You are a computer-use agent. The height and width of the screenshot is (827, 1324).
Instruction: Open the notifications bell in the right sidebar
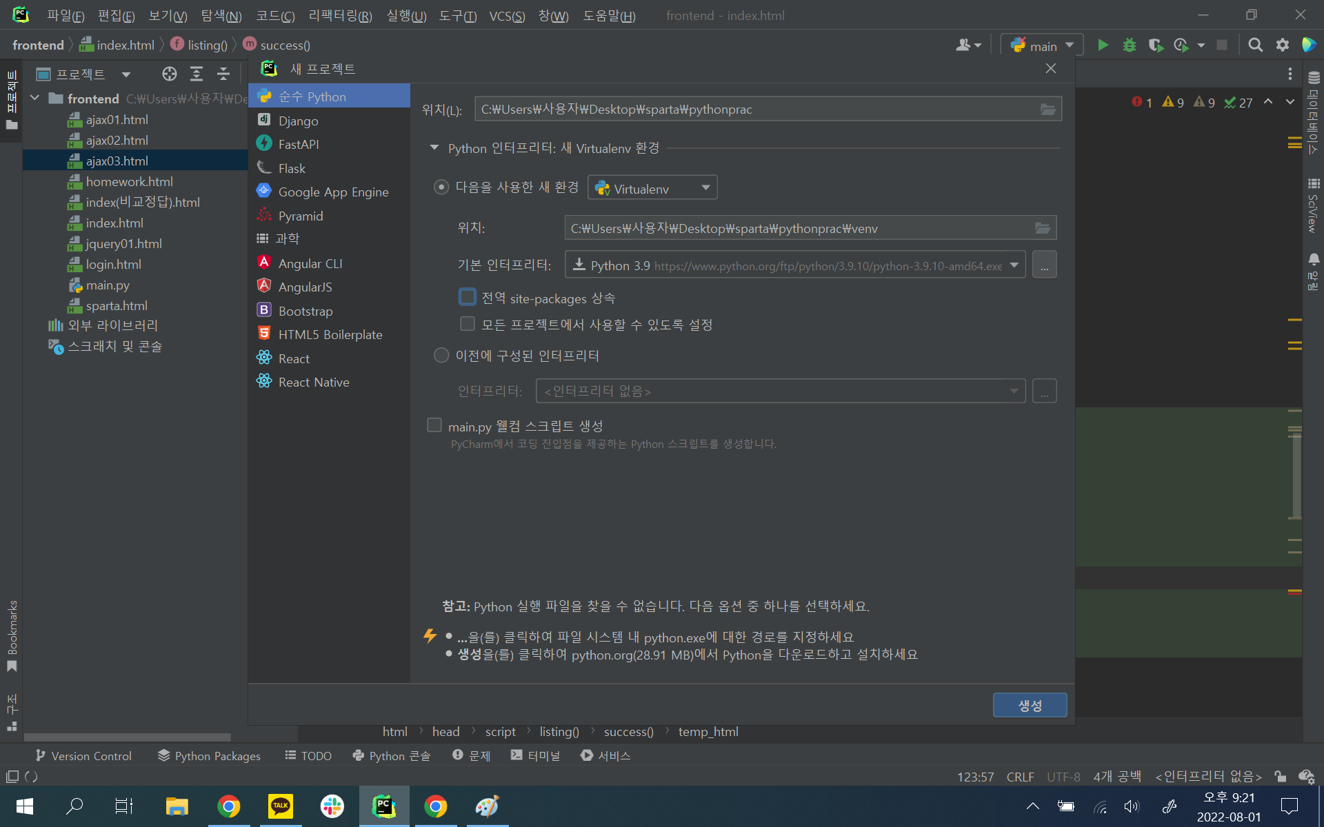1314,260
